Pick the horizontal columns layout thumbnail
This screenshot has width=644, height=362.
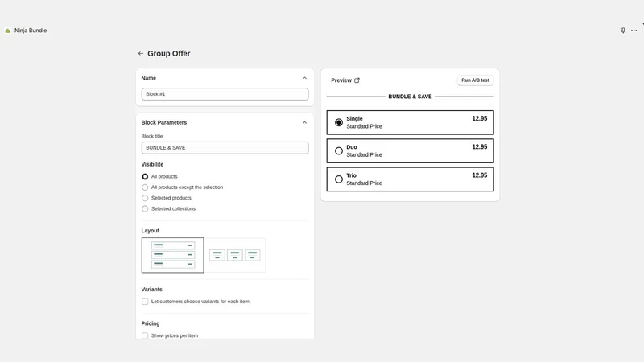tap(235, 255)
